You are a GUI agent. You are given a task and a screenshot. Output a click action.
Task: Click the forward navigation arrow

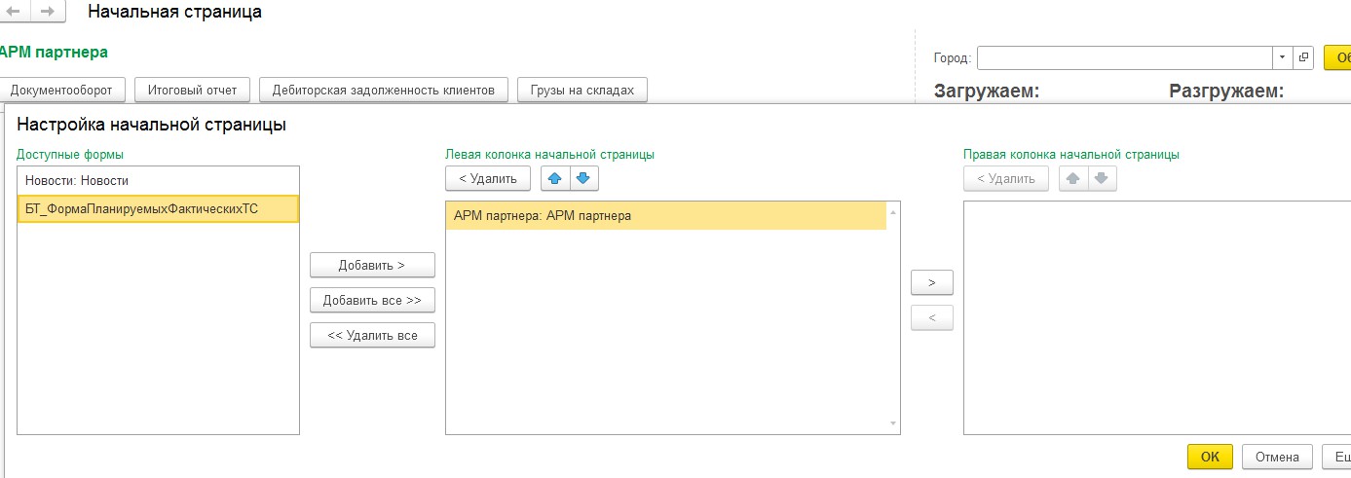[x=47, y=12]
